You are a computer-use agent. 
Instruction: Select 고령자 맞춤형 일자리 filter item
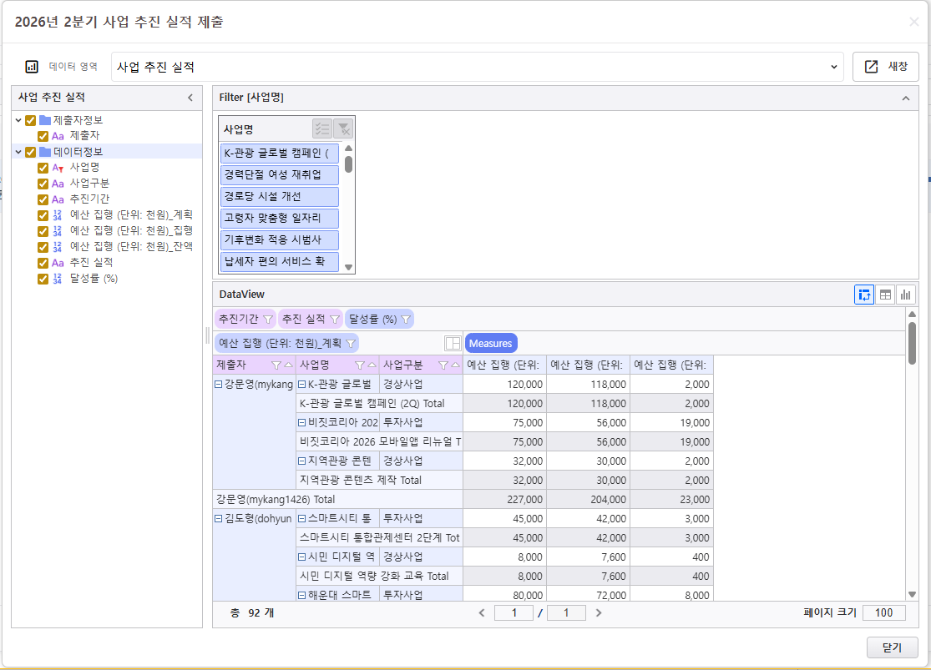tap(280, 219)
